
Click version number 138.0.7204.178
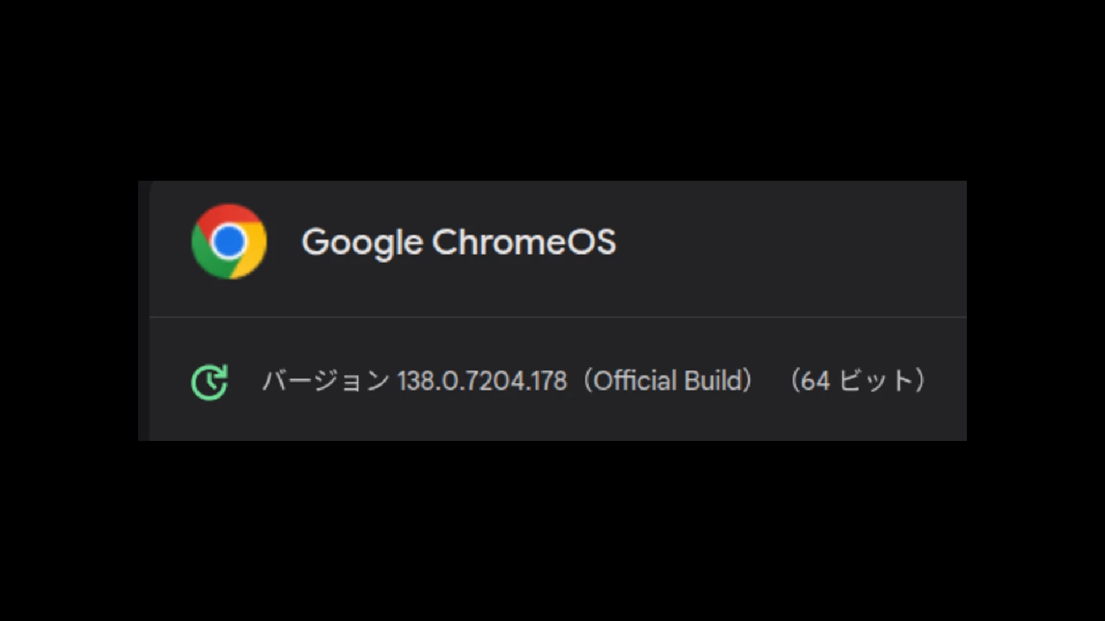(482, 381)
